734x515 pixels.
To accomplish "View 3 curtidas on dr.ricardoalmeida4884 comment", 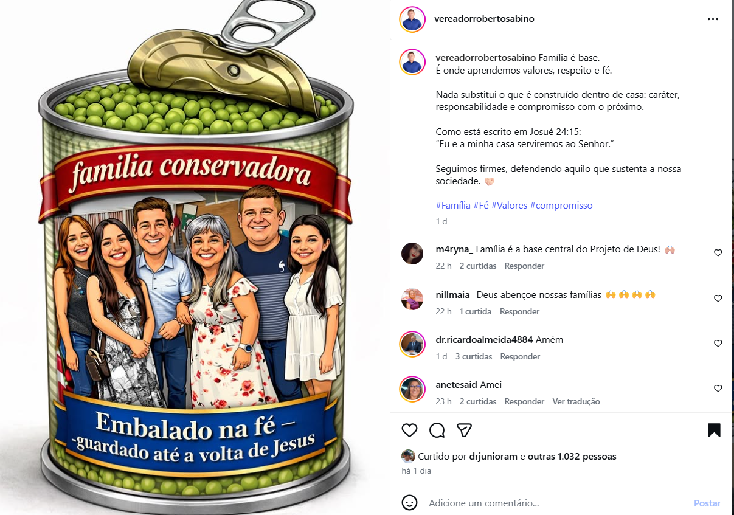I will click(x=474, y=356).
